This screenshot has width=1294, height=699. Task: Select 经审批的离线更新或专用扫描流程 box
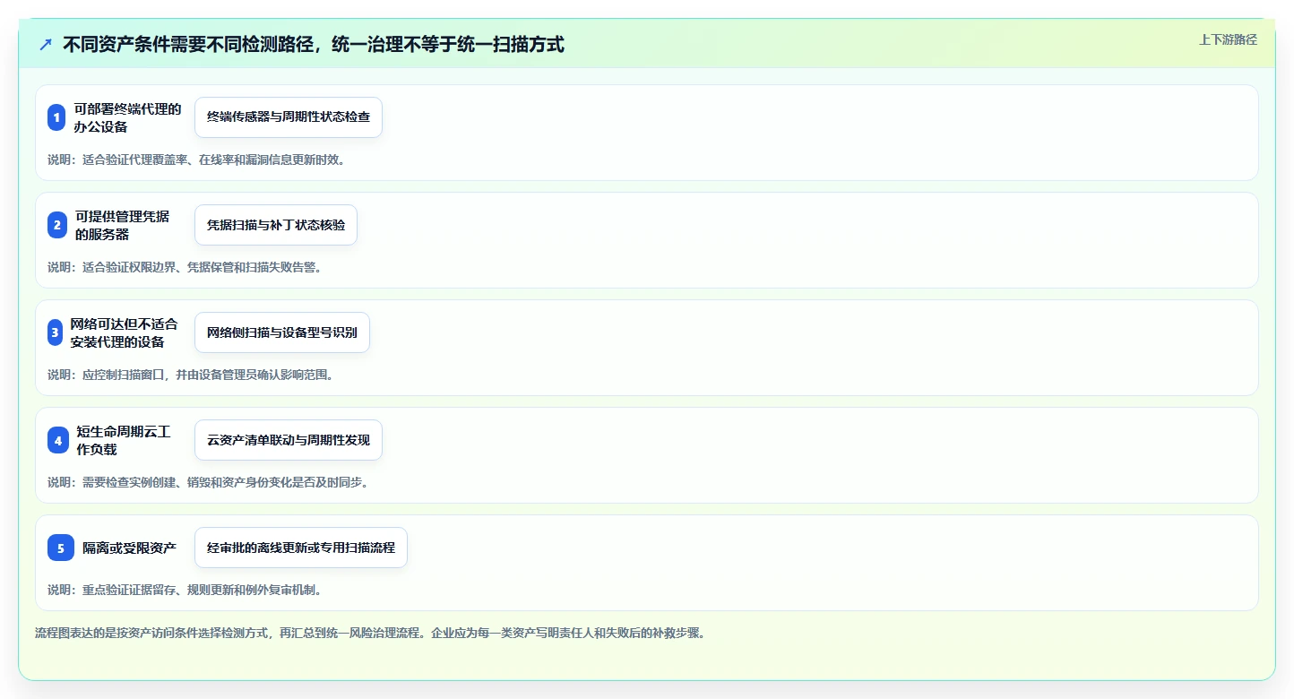click(301, 548)
